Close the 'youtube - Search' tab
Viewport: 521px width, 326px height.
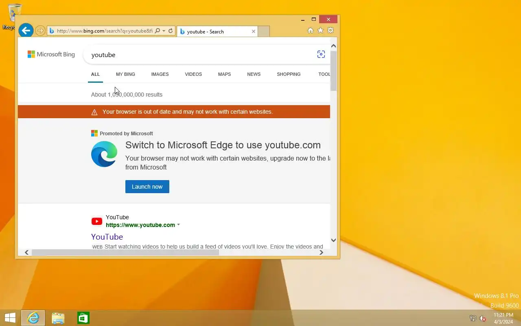[254, 31]
